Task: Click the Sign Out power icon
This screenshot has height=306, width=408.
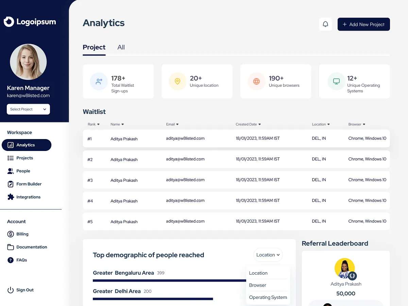Action: 11,290
